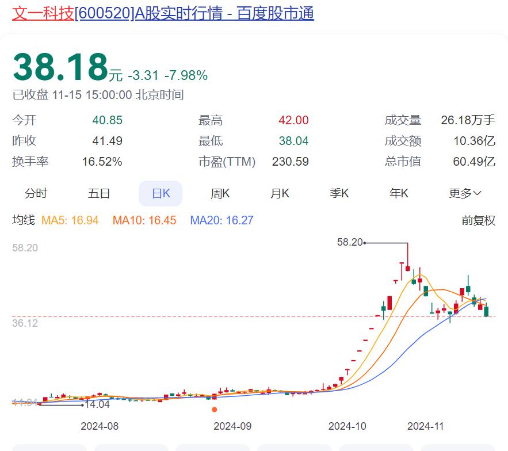Click the 2024-08 date axis label
The width and height of the screenshot is (508, 451).
pyautogui.click(x=100, y=426)
